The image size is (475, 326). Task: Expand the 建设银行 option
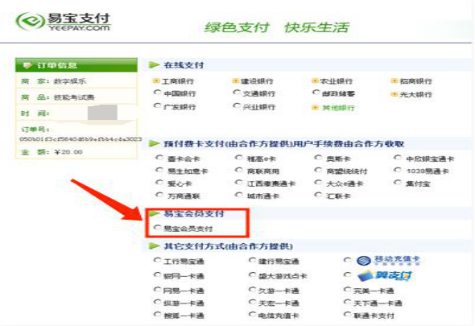[235, 80]
